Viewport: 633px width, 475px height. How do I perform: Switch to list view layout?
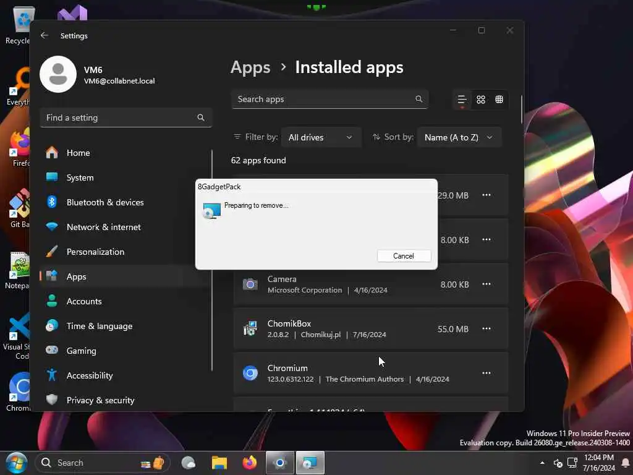coord(462,100)
